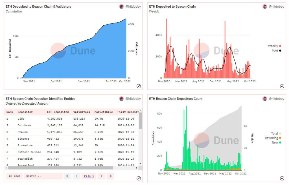Screen dimensions: 289x185
Task: Toggle Weekly series in legend
Action: [x=274, y=46]
